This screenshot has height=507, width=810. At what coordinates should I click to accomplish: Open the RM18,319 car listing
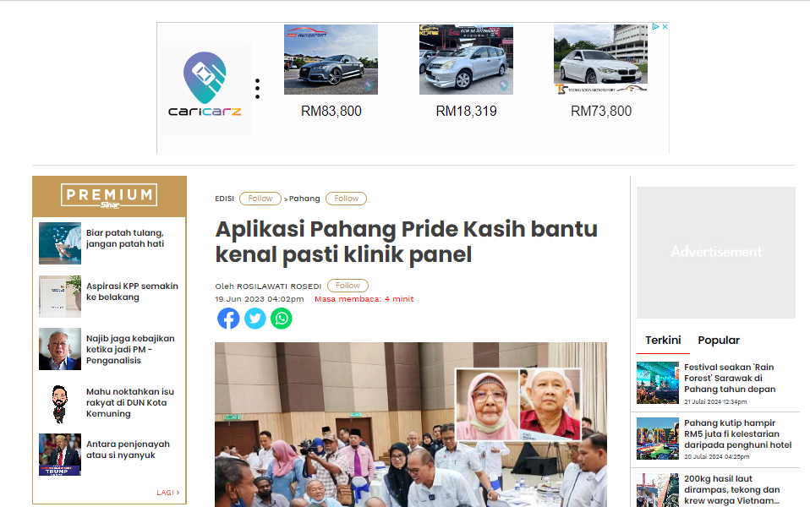(466, 71)
